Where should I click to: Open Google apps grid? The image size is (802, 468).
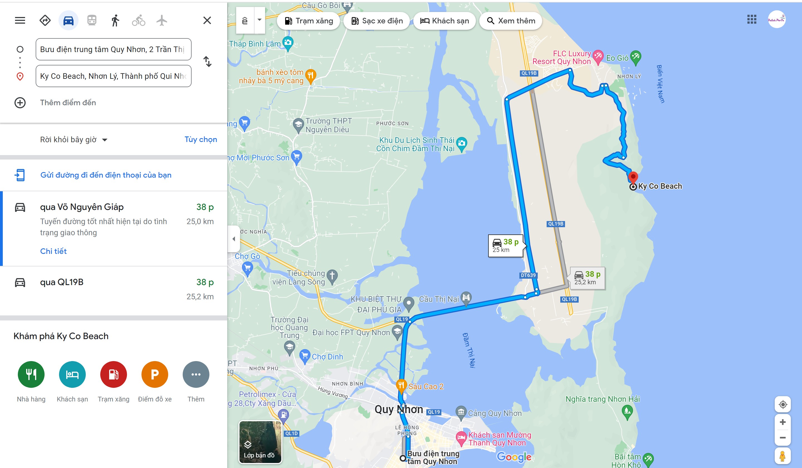751,19
